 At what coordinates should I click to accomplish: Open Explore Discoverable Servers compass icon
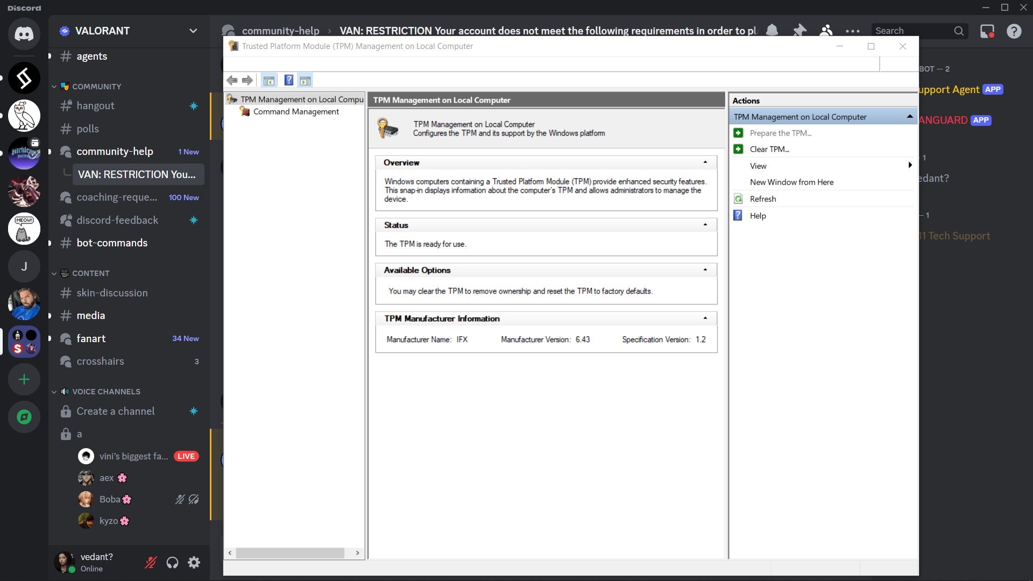click(24, 417)
